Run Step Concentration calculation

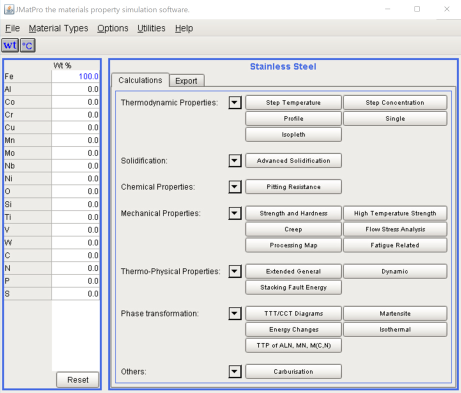click(x=395, y=102)
